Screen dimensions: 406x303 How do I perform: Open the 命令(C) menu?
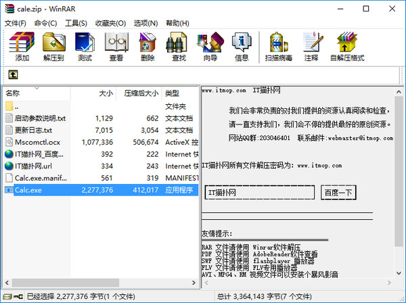coord(45,23)
